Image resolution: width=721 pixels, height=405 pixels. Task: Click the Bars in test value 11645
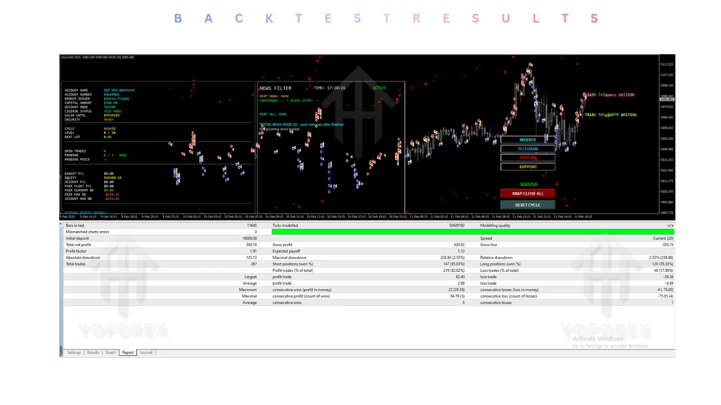(251, 226)
